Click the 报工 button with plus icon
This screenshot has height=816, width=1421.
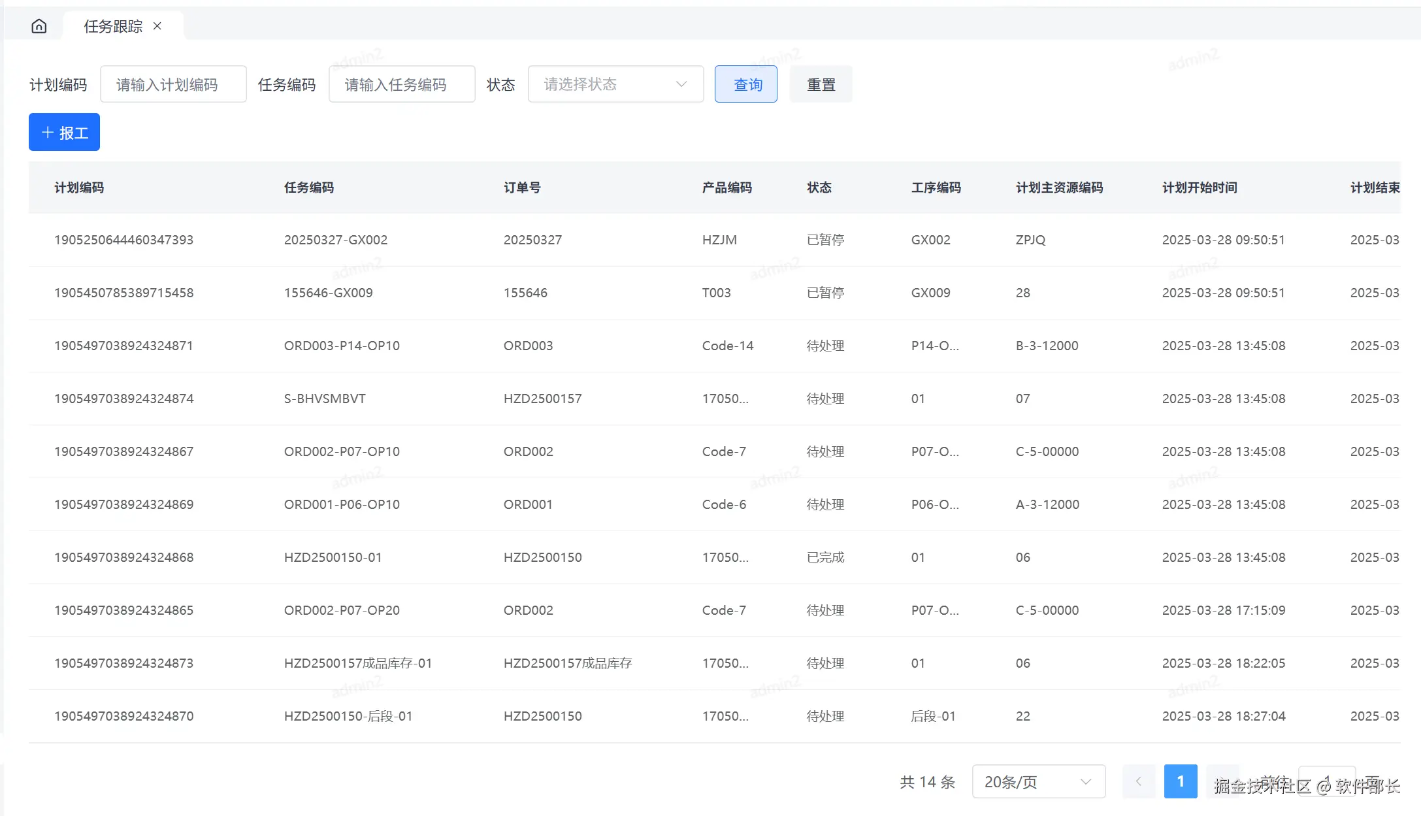point(64,133)
